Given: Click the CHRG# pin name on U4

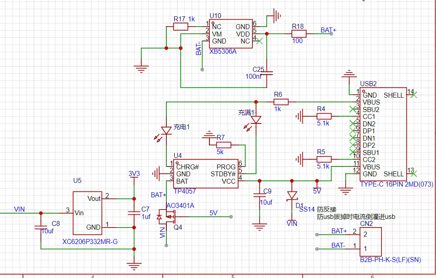Looking at the screenshot, I should (x=187, y=167).
